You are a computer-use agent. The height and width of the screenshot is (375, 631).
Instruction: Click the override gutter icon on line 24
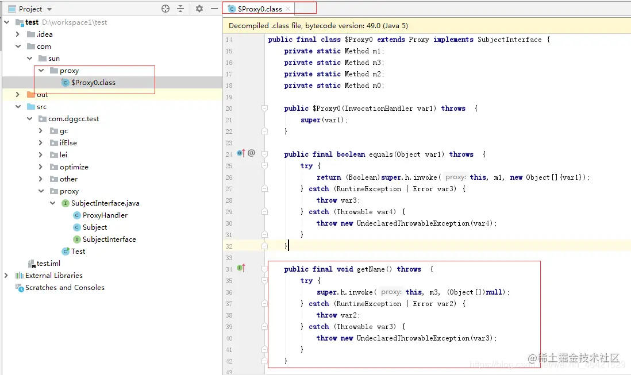241,153
